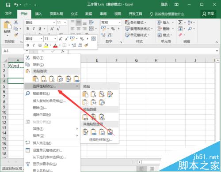Open Conditional Formatting dropdown

point(135,22)
